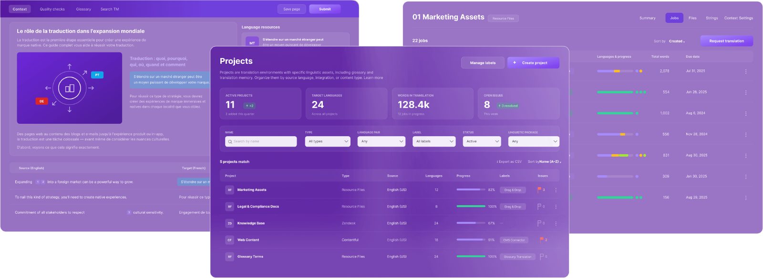Open the Strings tab in Marketing Assets window
Image resolution: width=763 pixels, height=278 pixels.
[x=711, y=18]
